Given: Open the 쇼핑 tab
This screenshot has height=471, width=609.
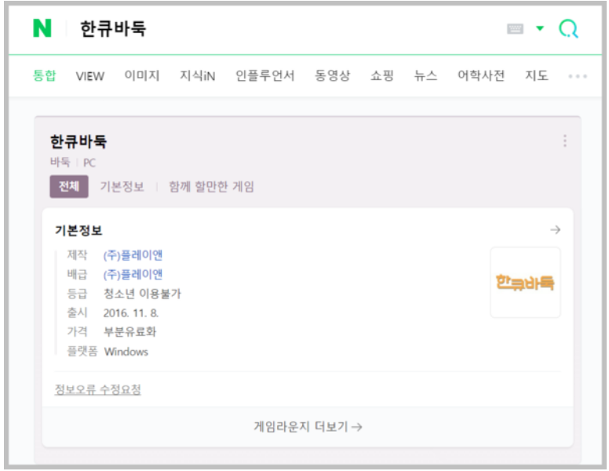Looking at the screenshot, I should point(382,75).
